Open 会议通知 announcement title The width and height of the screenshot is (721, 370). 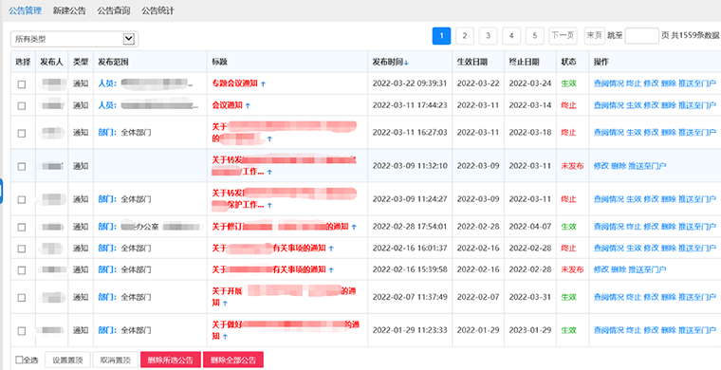[227, 105]
